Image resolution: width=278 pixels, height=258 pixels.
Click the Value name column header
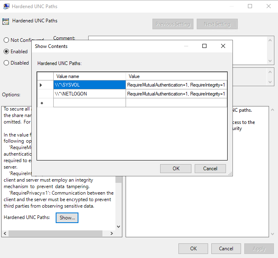pos(89,76)
